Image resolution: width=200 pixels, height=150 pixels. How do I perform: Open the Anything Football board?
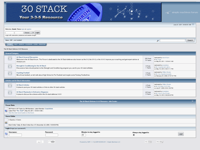(x=23, y=73)
